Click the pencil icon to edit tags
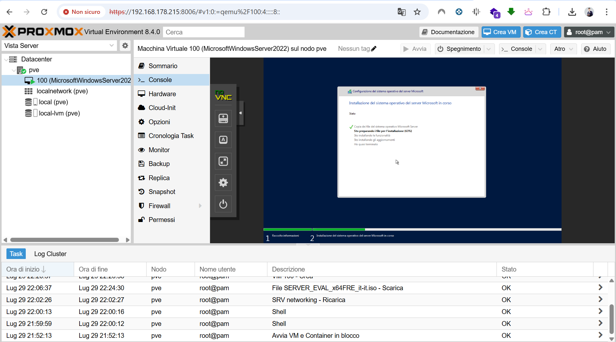Image resolution: width=616 pixels, height=342 pixels. pos(374,49)
